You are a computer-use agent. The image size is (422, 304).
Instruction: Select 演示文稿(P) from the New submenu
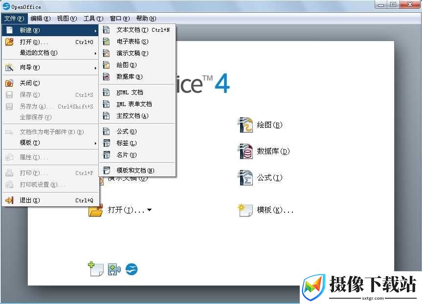[x=137, y=53]
